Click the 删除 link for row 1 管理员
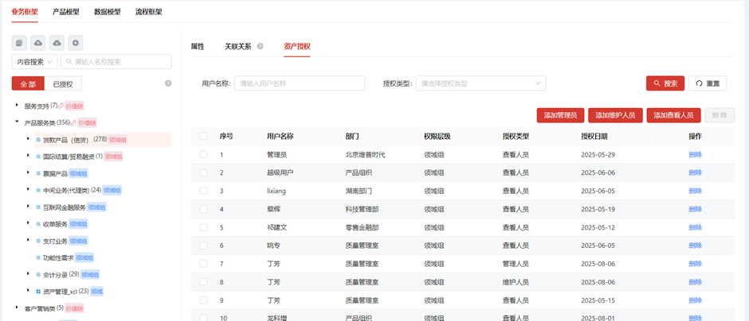The image size is (749, 321). tap(695, 155)
